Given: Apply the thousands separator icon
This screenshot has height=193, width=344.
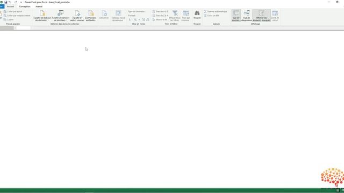Looking at the screenshot, I should pyautogui.click(x=139, y=20).
